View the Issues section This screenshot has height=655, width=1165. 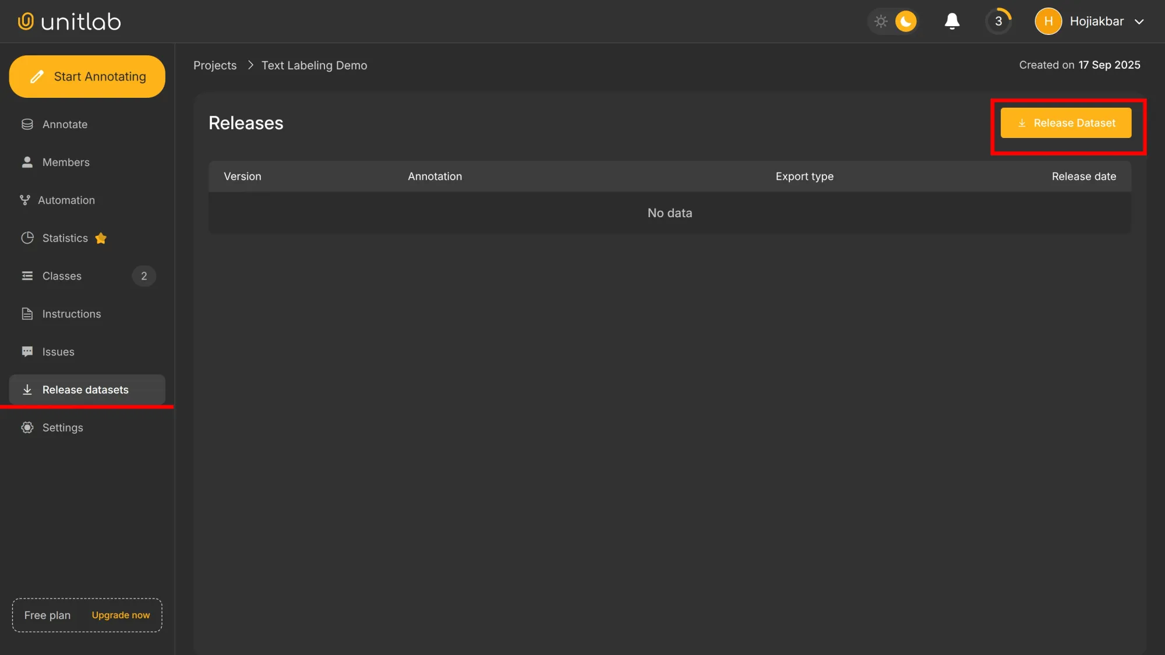click(x=58, y=351)
